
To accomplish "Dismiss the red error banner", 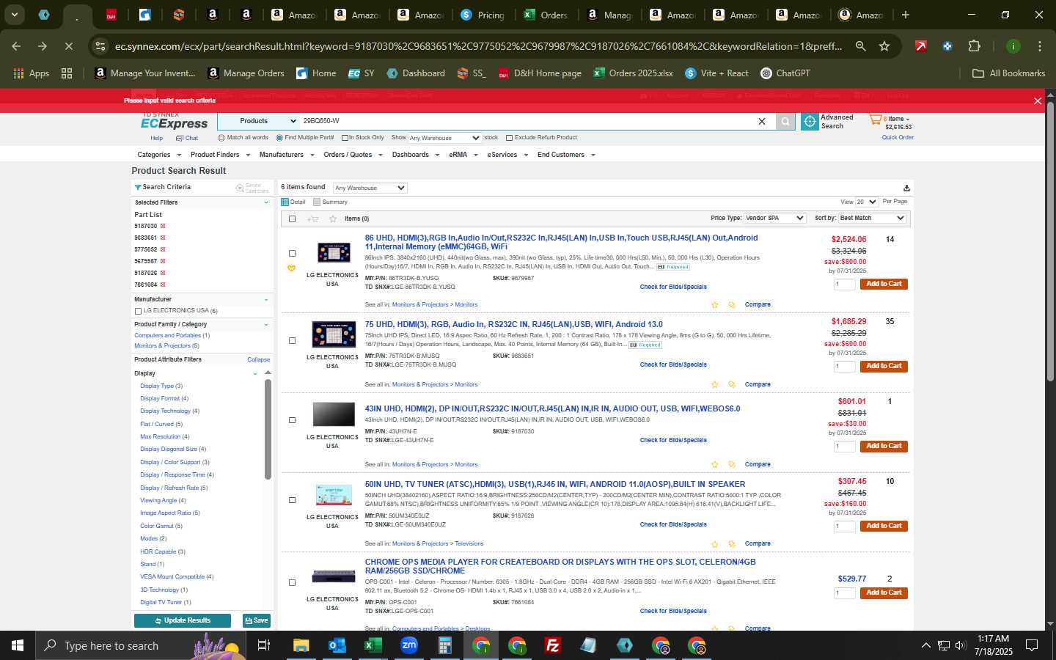I will 1038,101.
